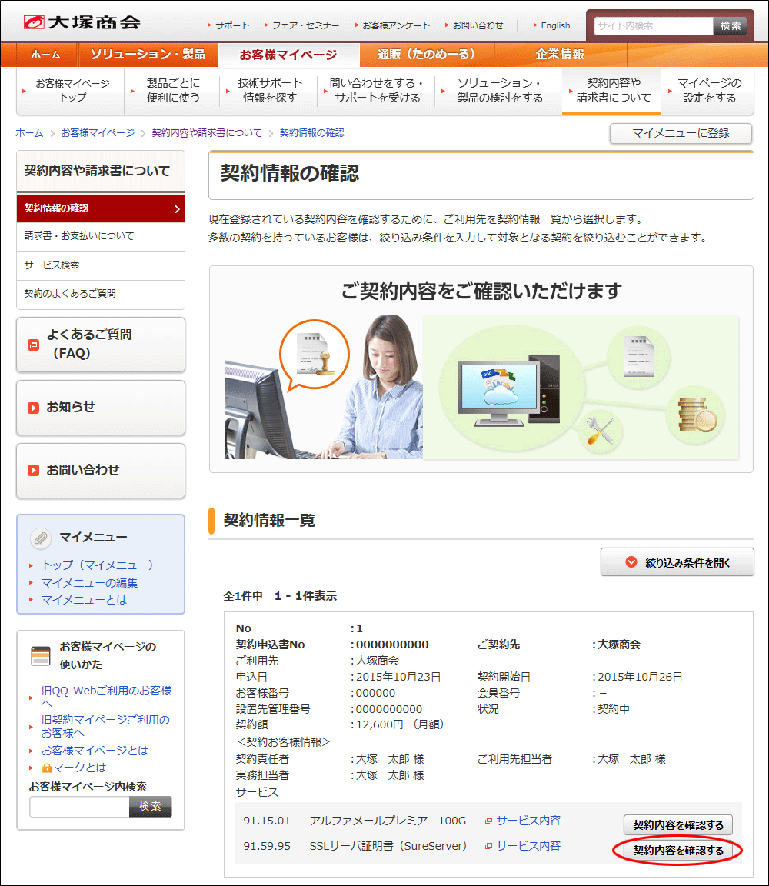Select the お客様マイページ navigation tab
Screen dimensions: 769x886
[x=288, y=55]
